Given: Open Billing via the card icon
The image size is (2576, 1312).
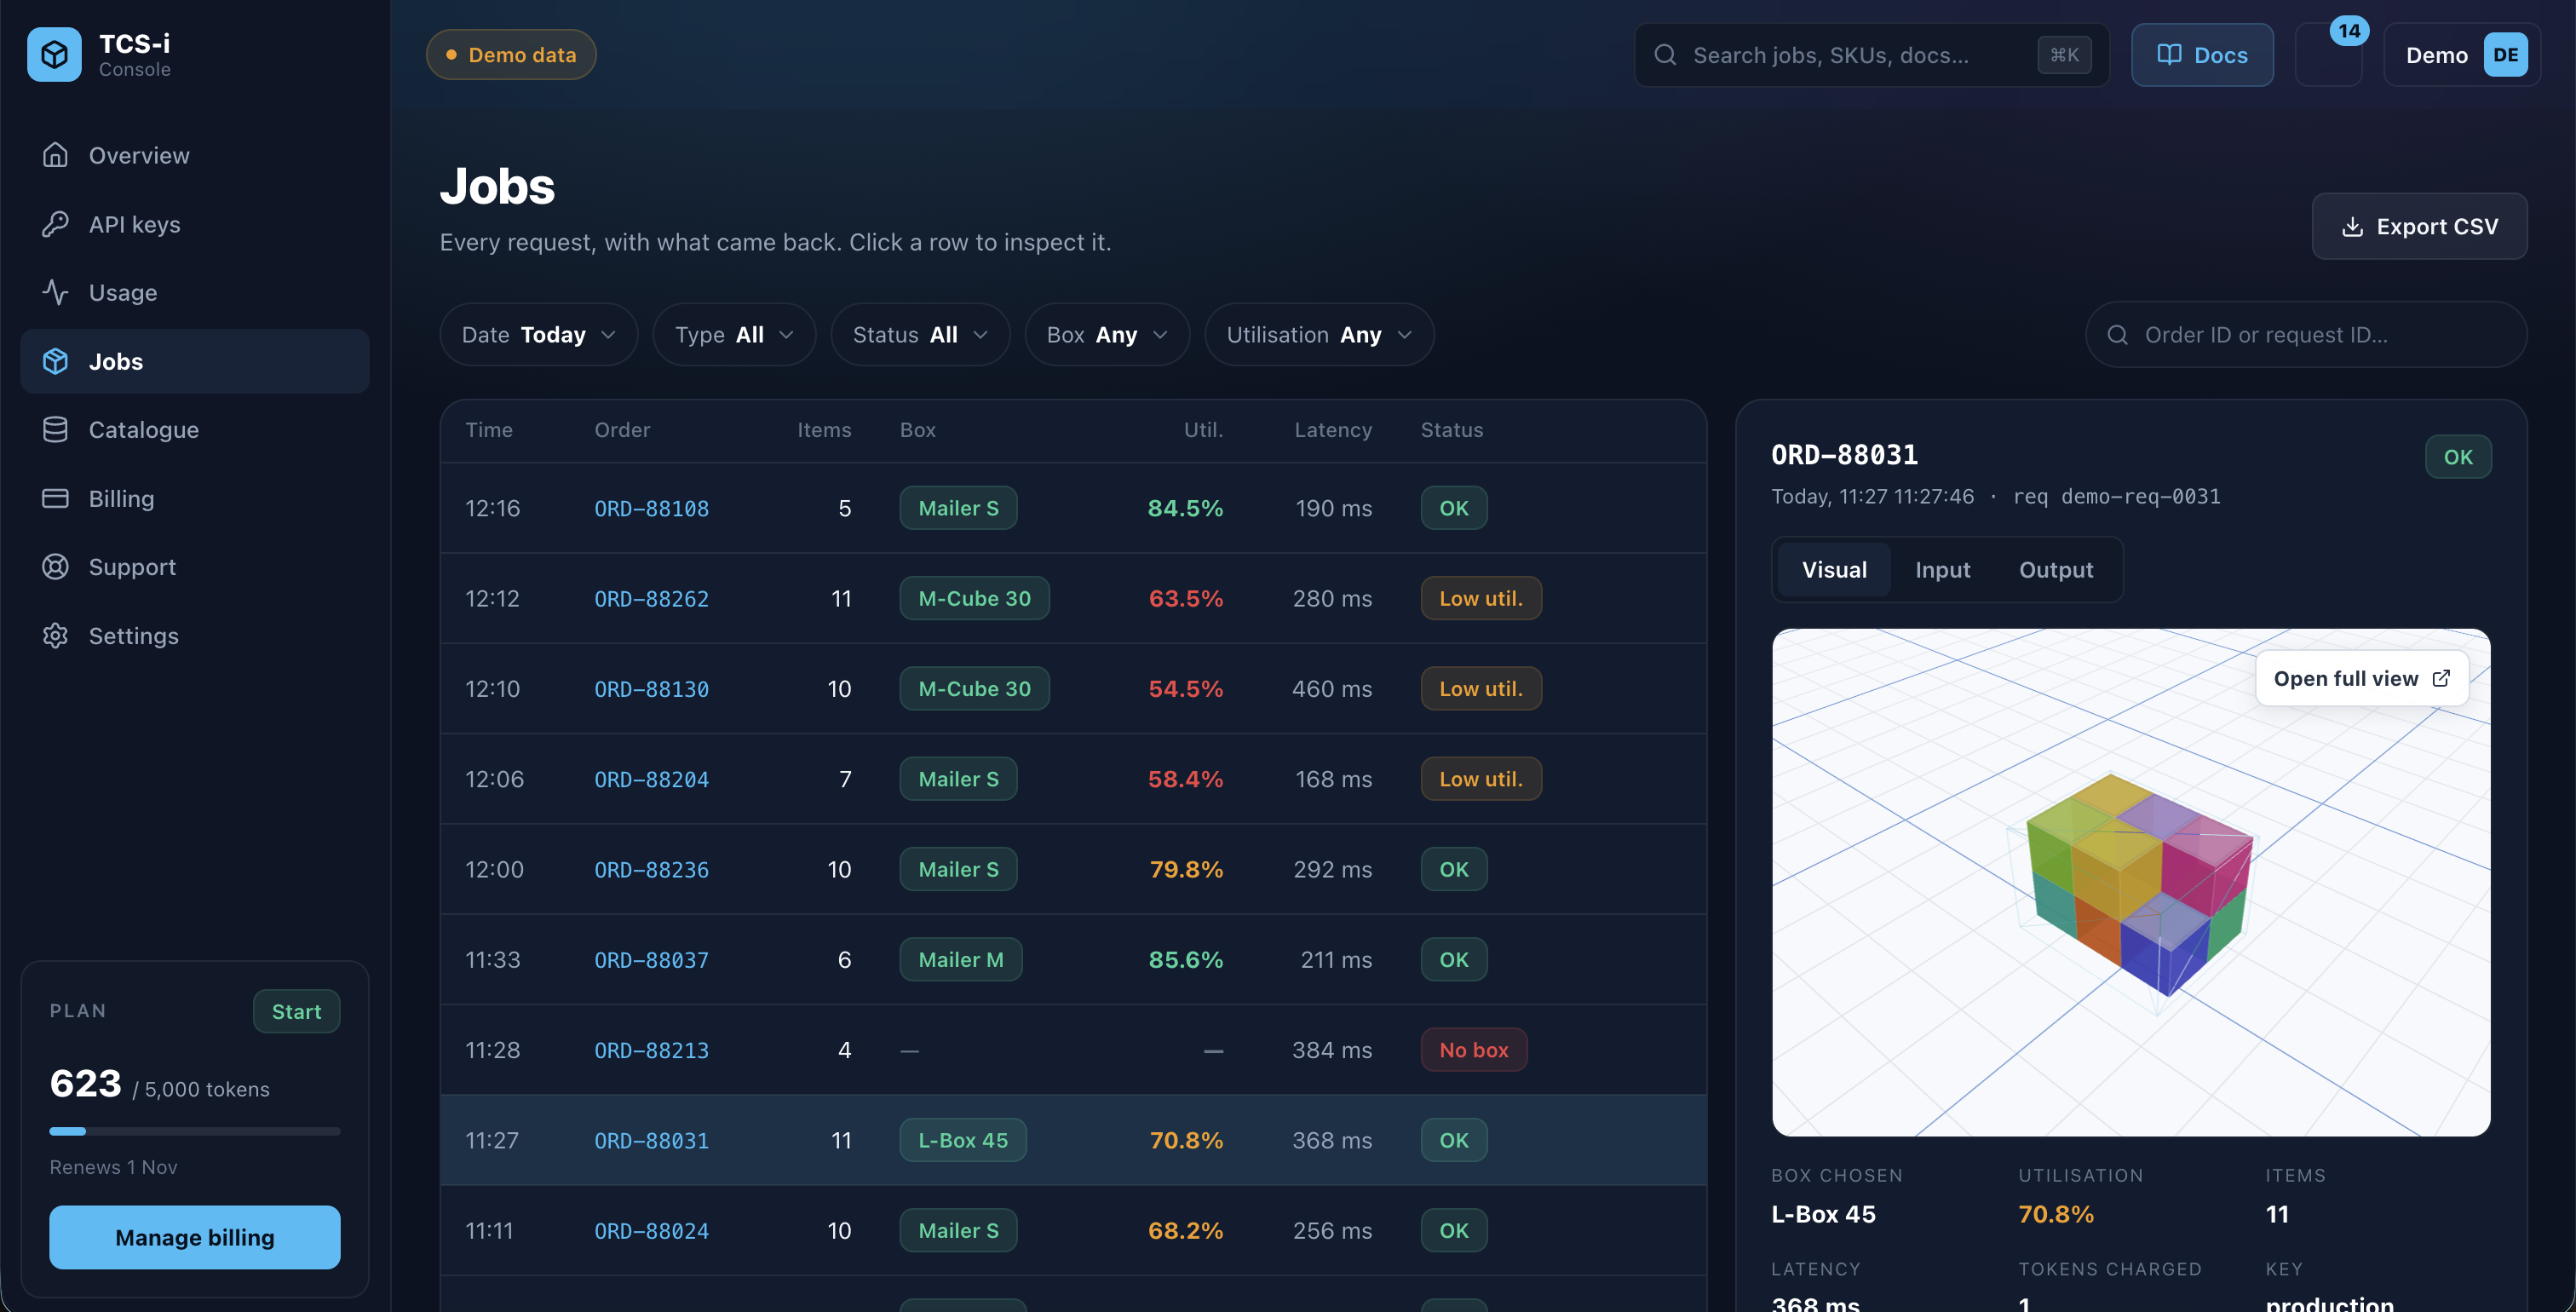Looking at the screenshot, I should 55,498.
